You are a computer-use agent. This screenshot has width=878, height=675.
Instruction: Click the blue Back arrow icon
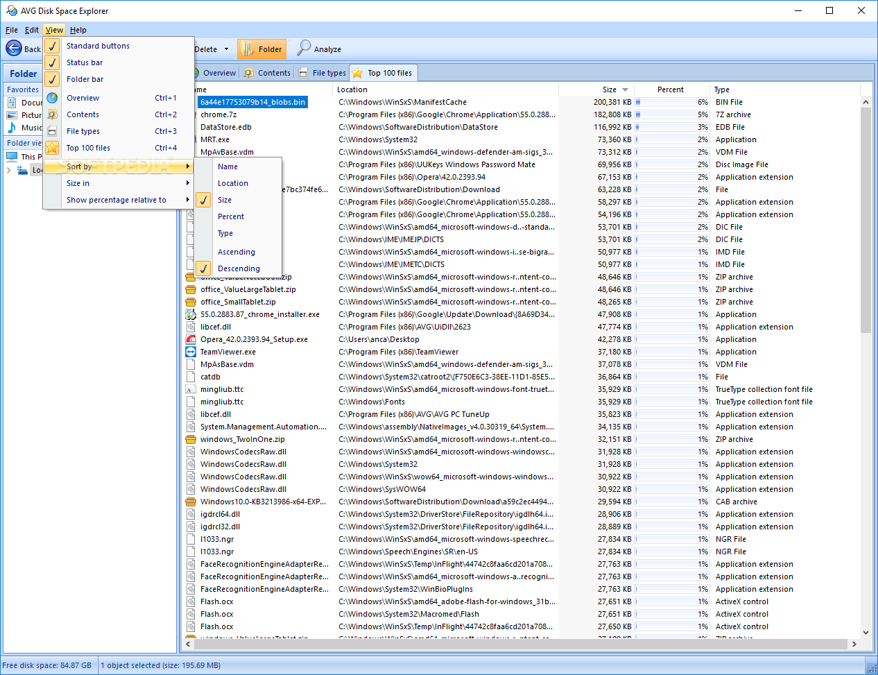14,48
